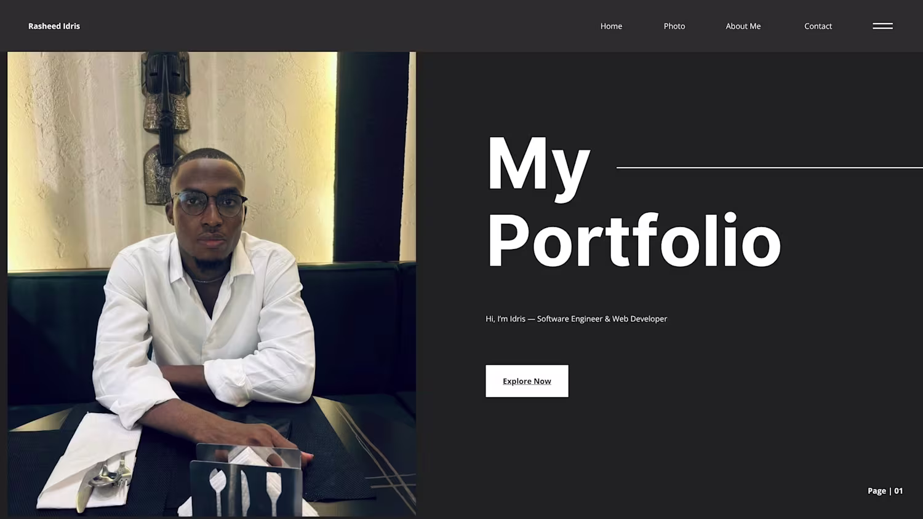Select About Me in the navigation
923x519 pixels.
[x=743, y=26]
